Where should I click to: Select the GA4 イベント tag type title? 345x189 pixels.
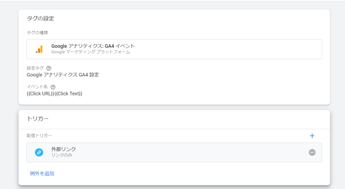(93, 46)
